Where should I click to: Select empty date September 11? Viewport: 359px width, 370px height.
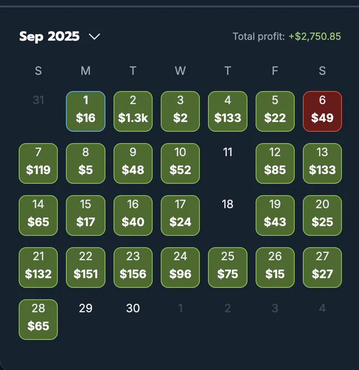tap(228, 152)
